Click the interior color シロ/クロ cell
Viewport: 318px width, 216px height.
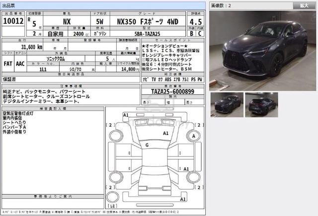[x=76, y=70]
